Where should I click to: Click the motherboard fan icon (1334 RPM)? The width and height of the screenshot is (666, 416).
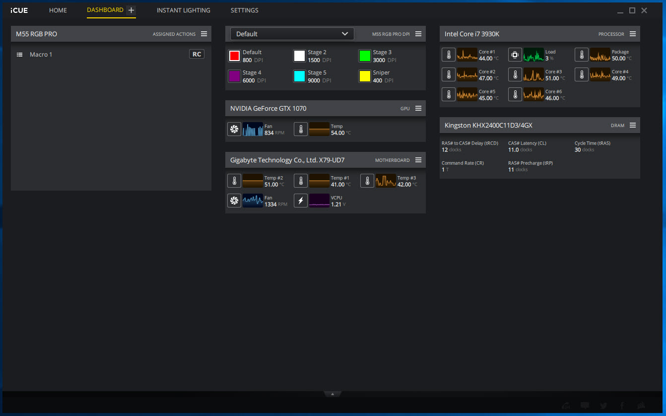coord(234,201)
